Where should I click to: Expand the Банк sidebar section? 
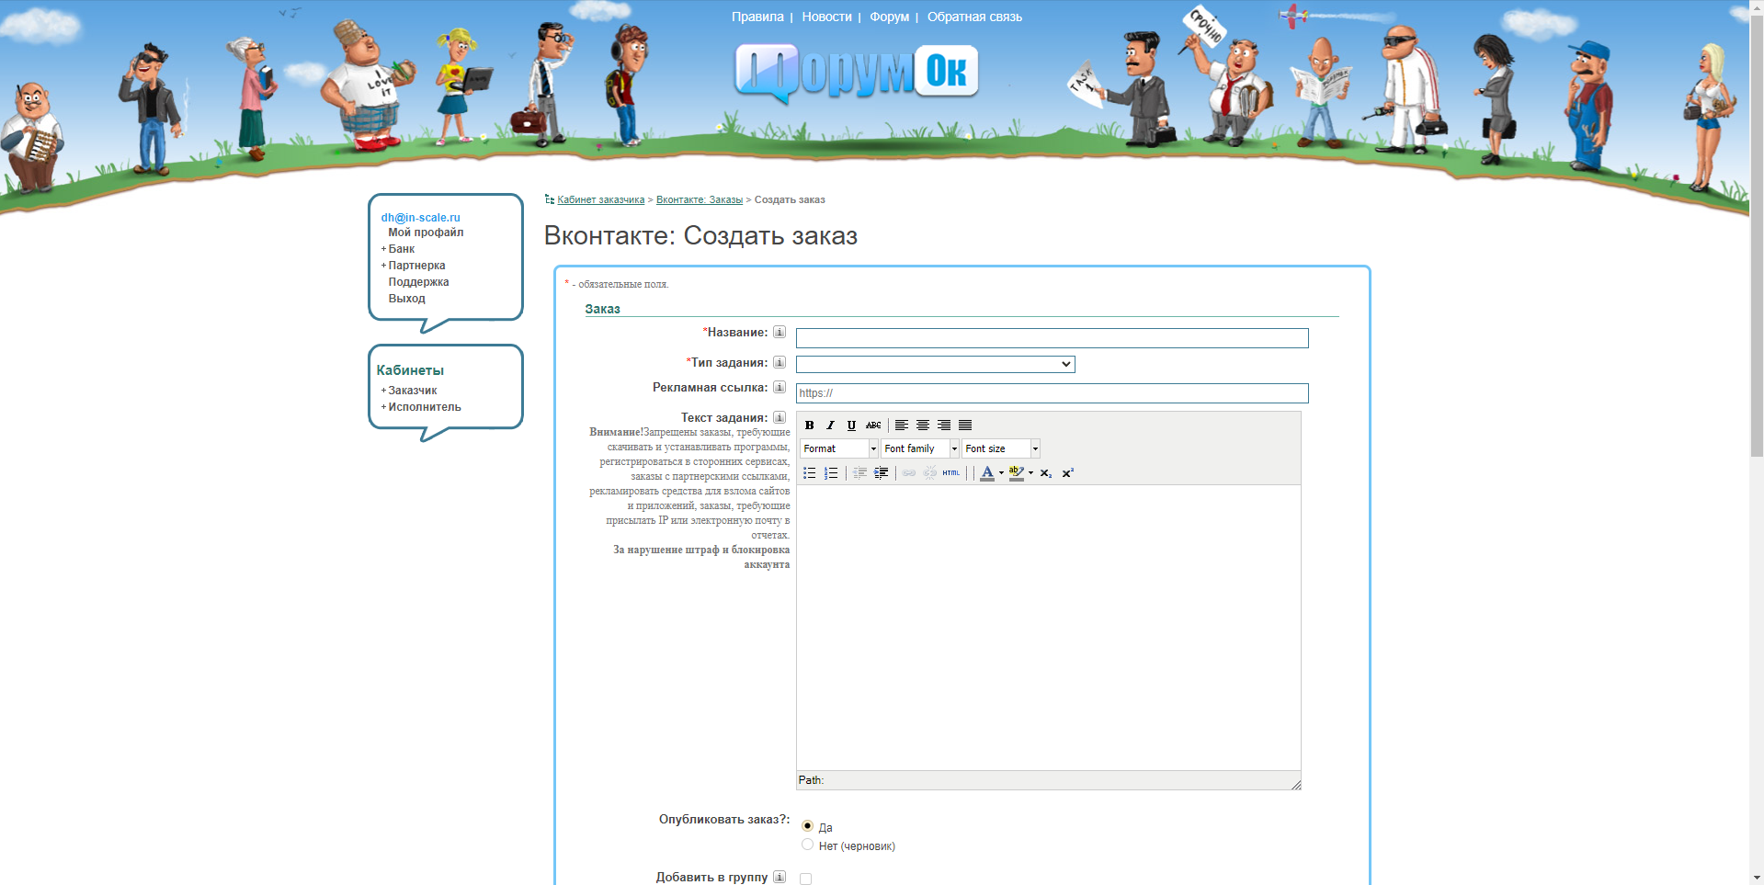point(401,249)
